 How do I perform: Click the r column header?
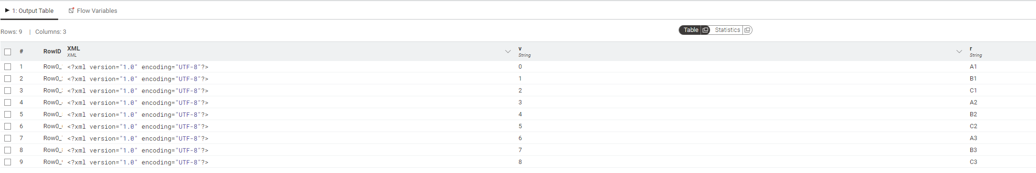click(x=971, y=49)
